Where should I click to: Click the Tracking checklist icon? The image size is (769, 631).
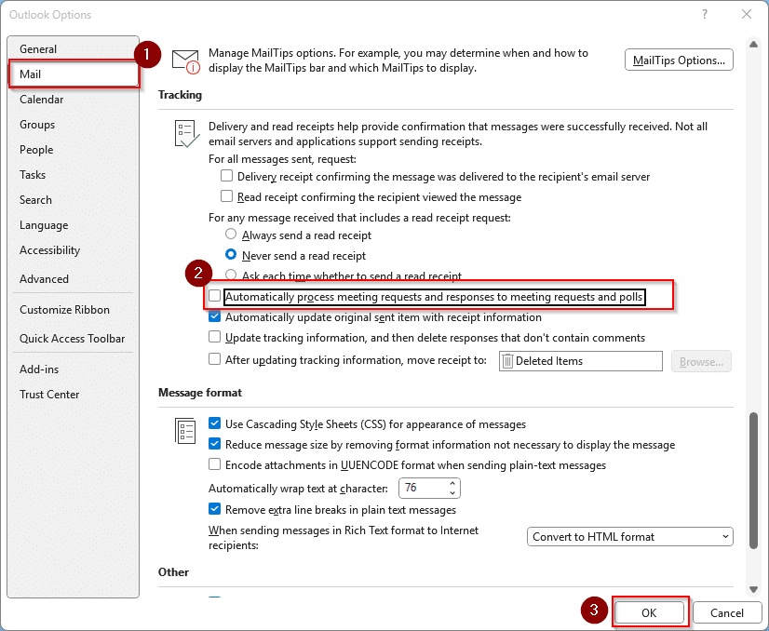[186, 134]
